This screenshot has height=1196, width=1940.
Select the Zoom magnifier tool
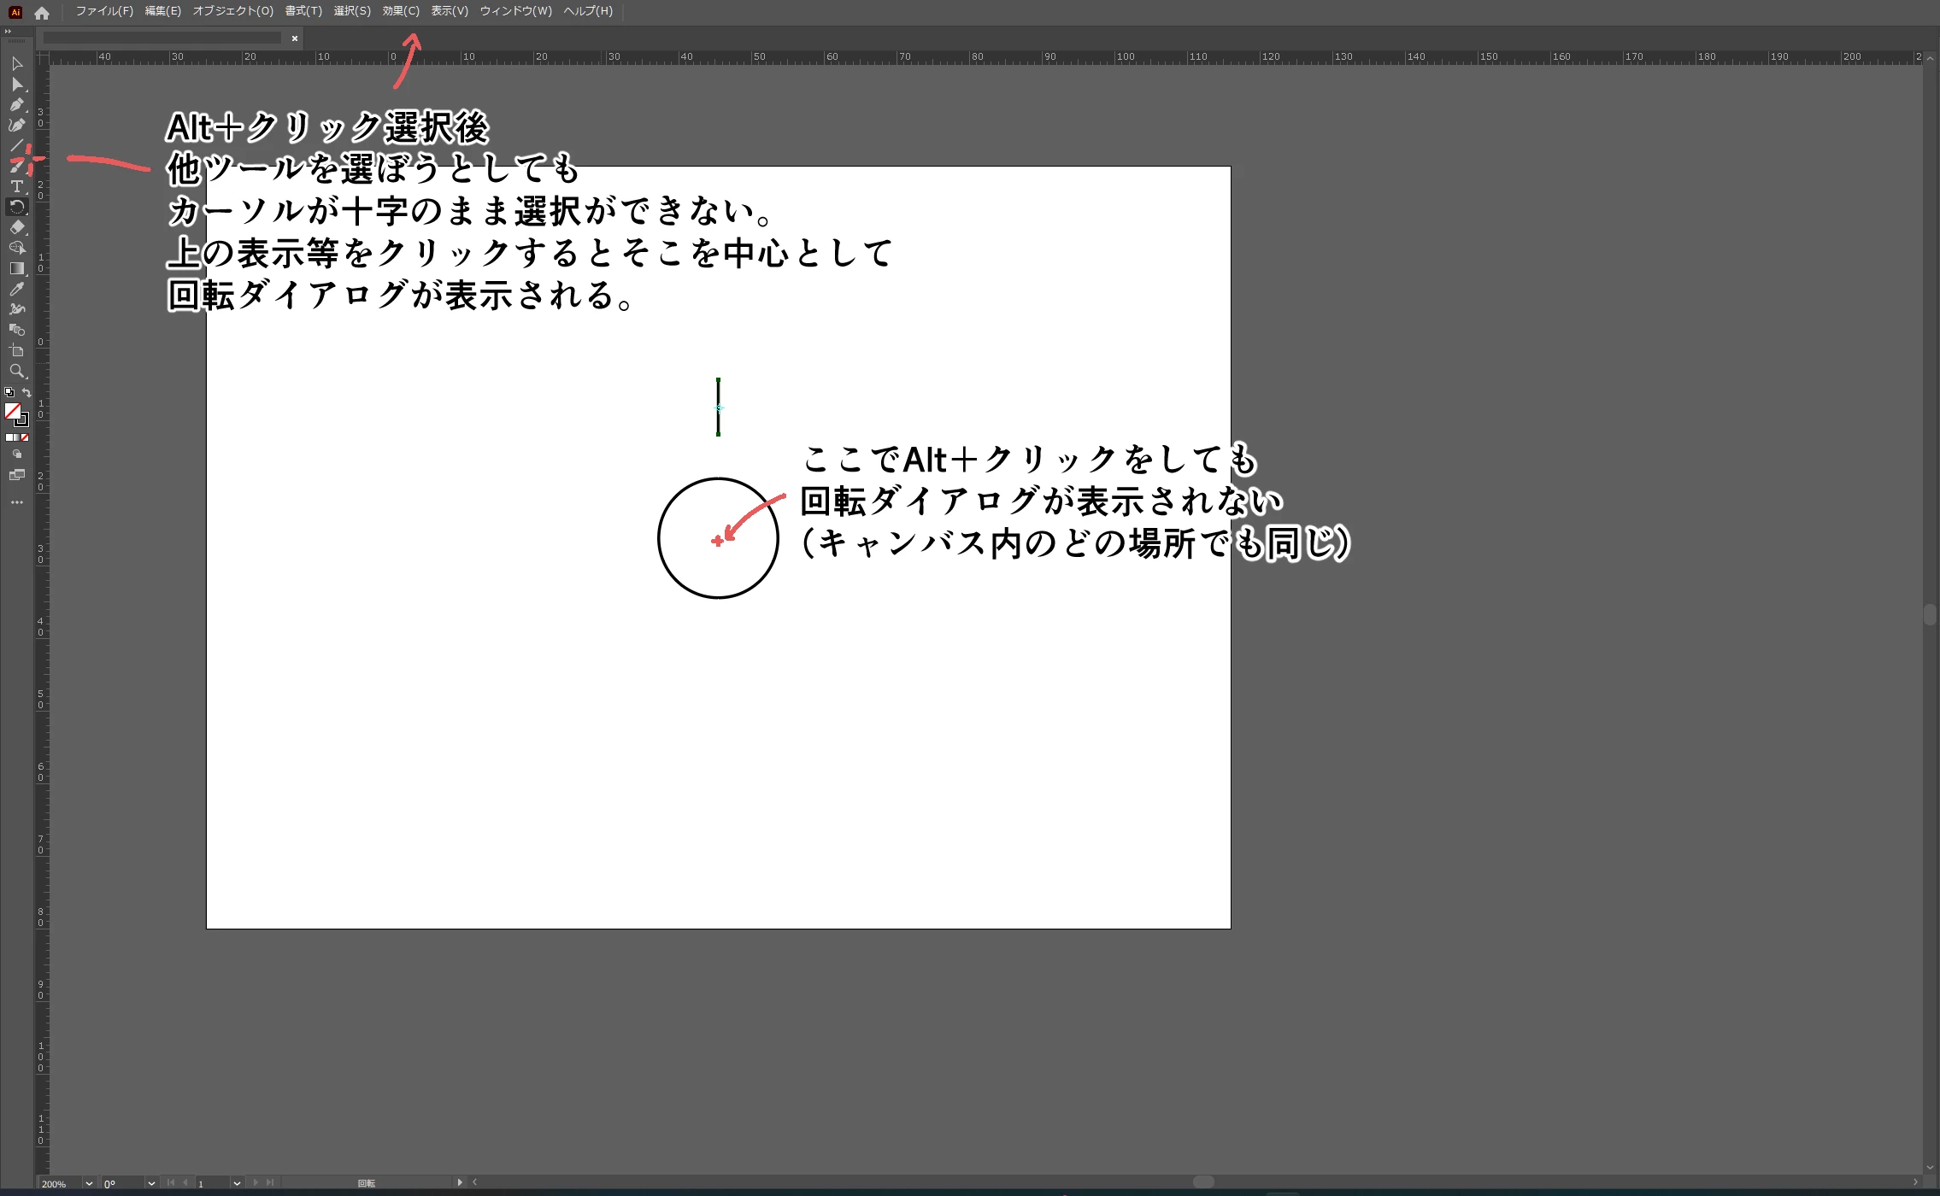(16, 371)
